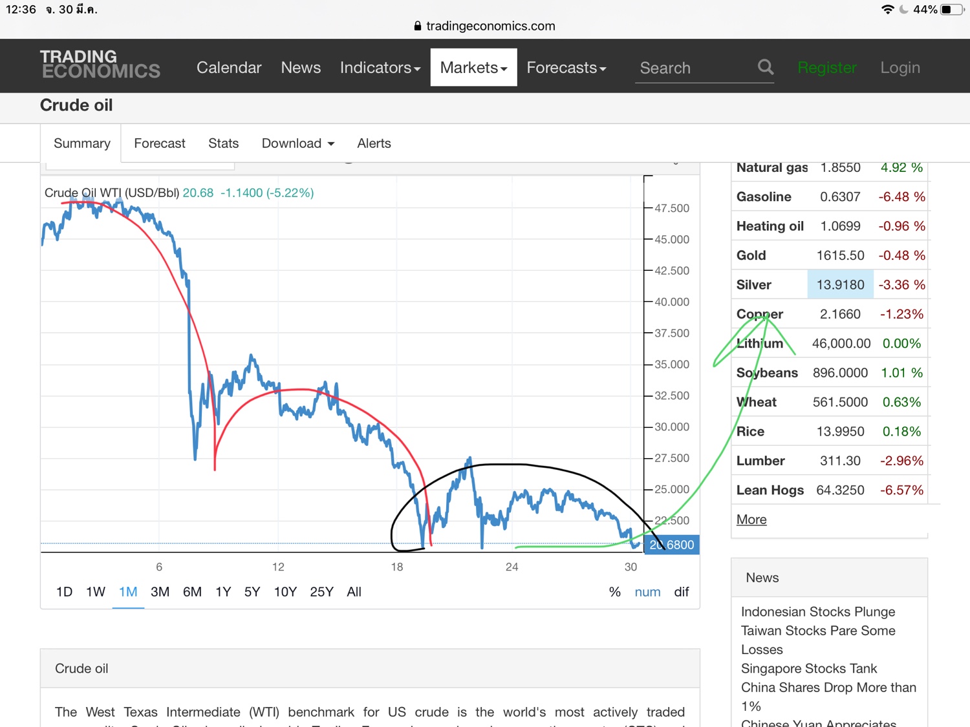Click the More commodities link
This screenshot has height=727, width=970.
[751, 520]
